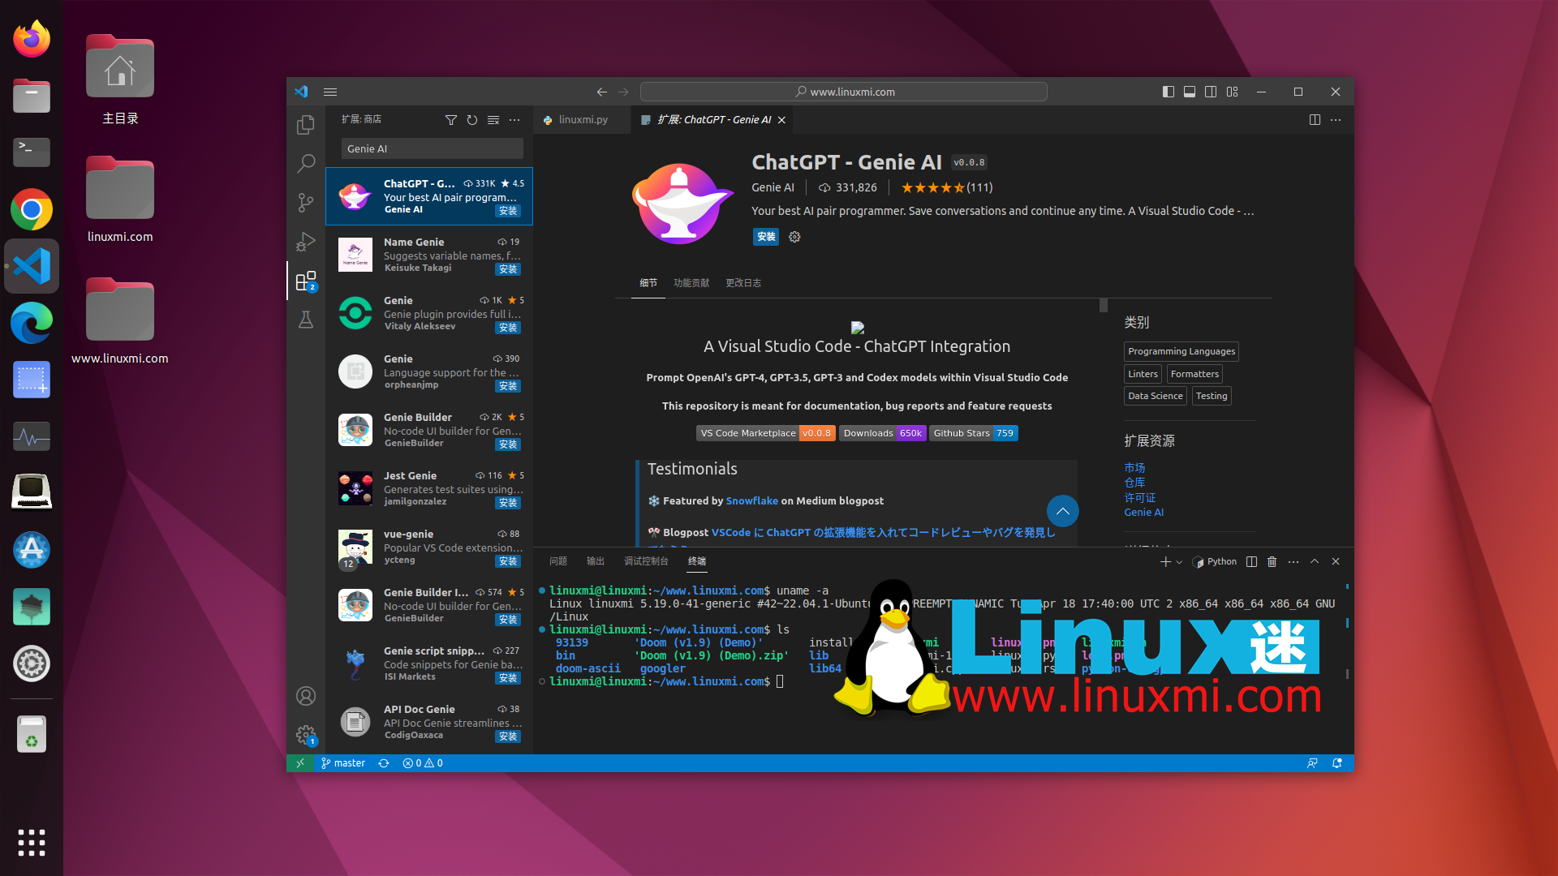Toggle the bottom panel visibility
1558x876 pixels.
tap(1190, 92)
